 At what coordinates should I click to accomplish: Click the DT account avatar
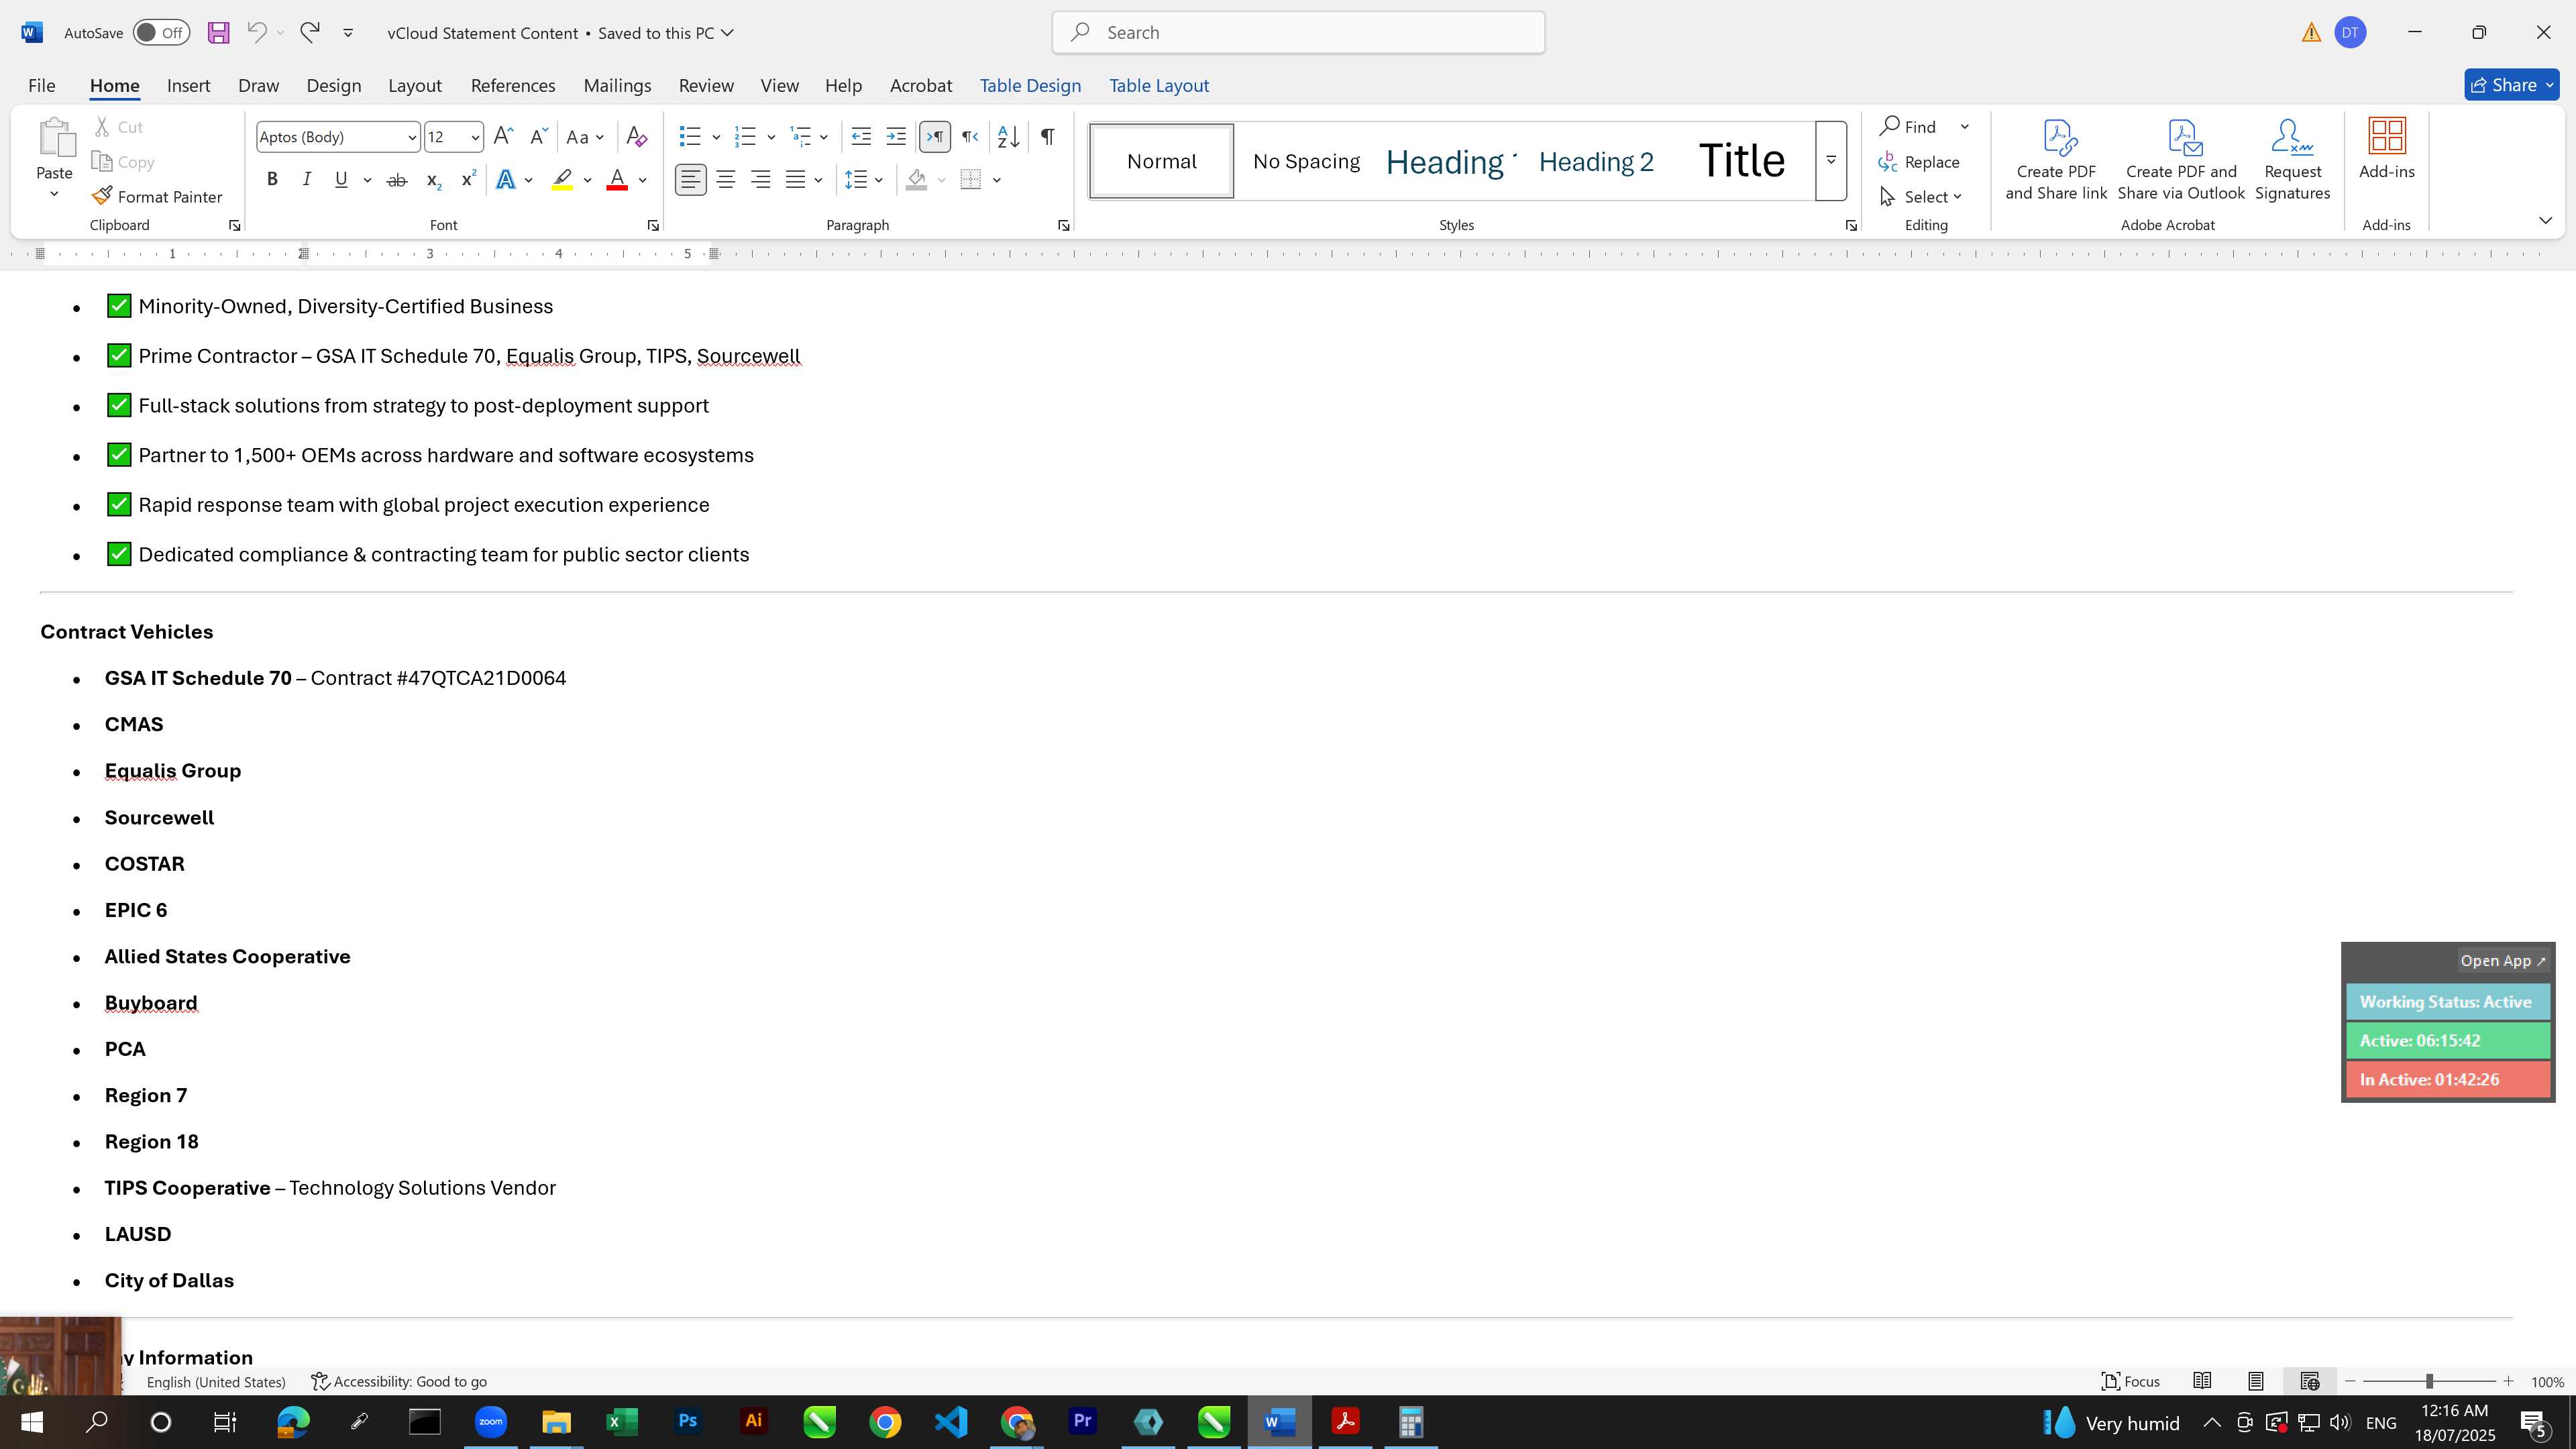[x=2350, y=33]
